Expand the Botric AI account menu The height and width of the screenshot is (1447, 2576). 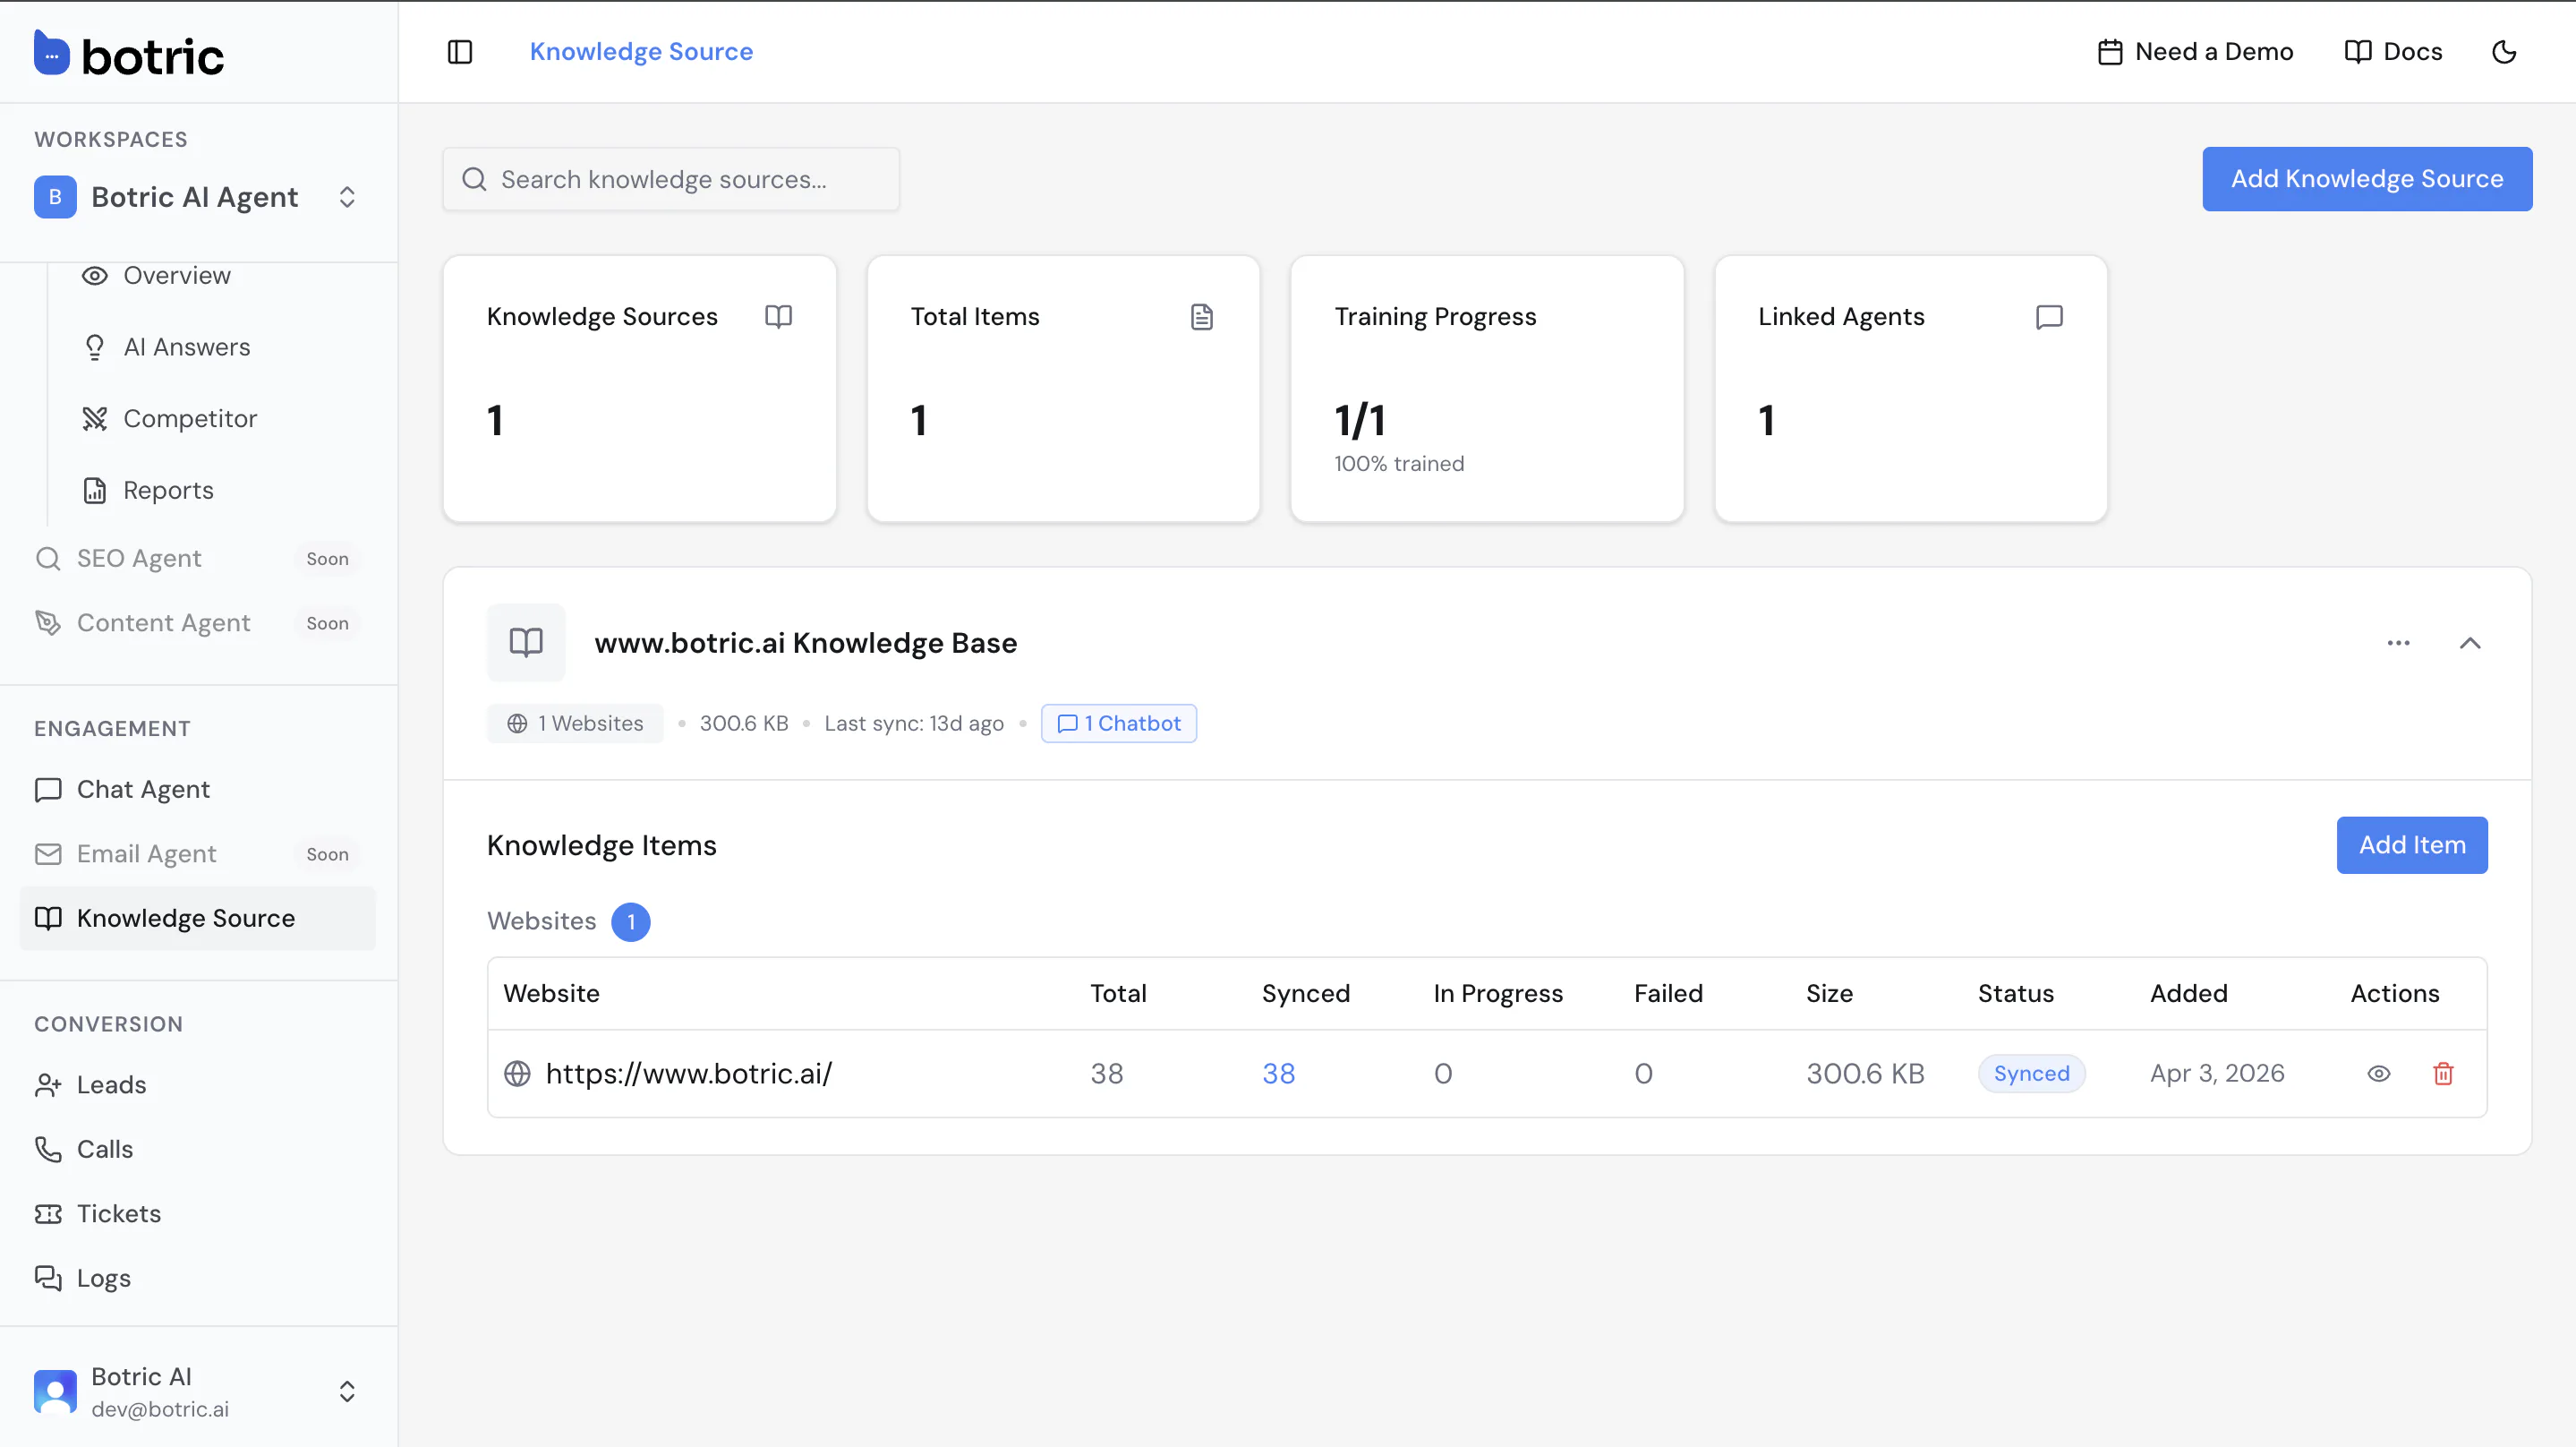coord(197,1392)
